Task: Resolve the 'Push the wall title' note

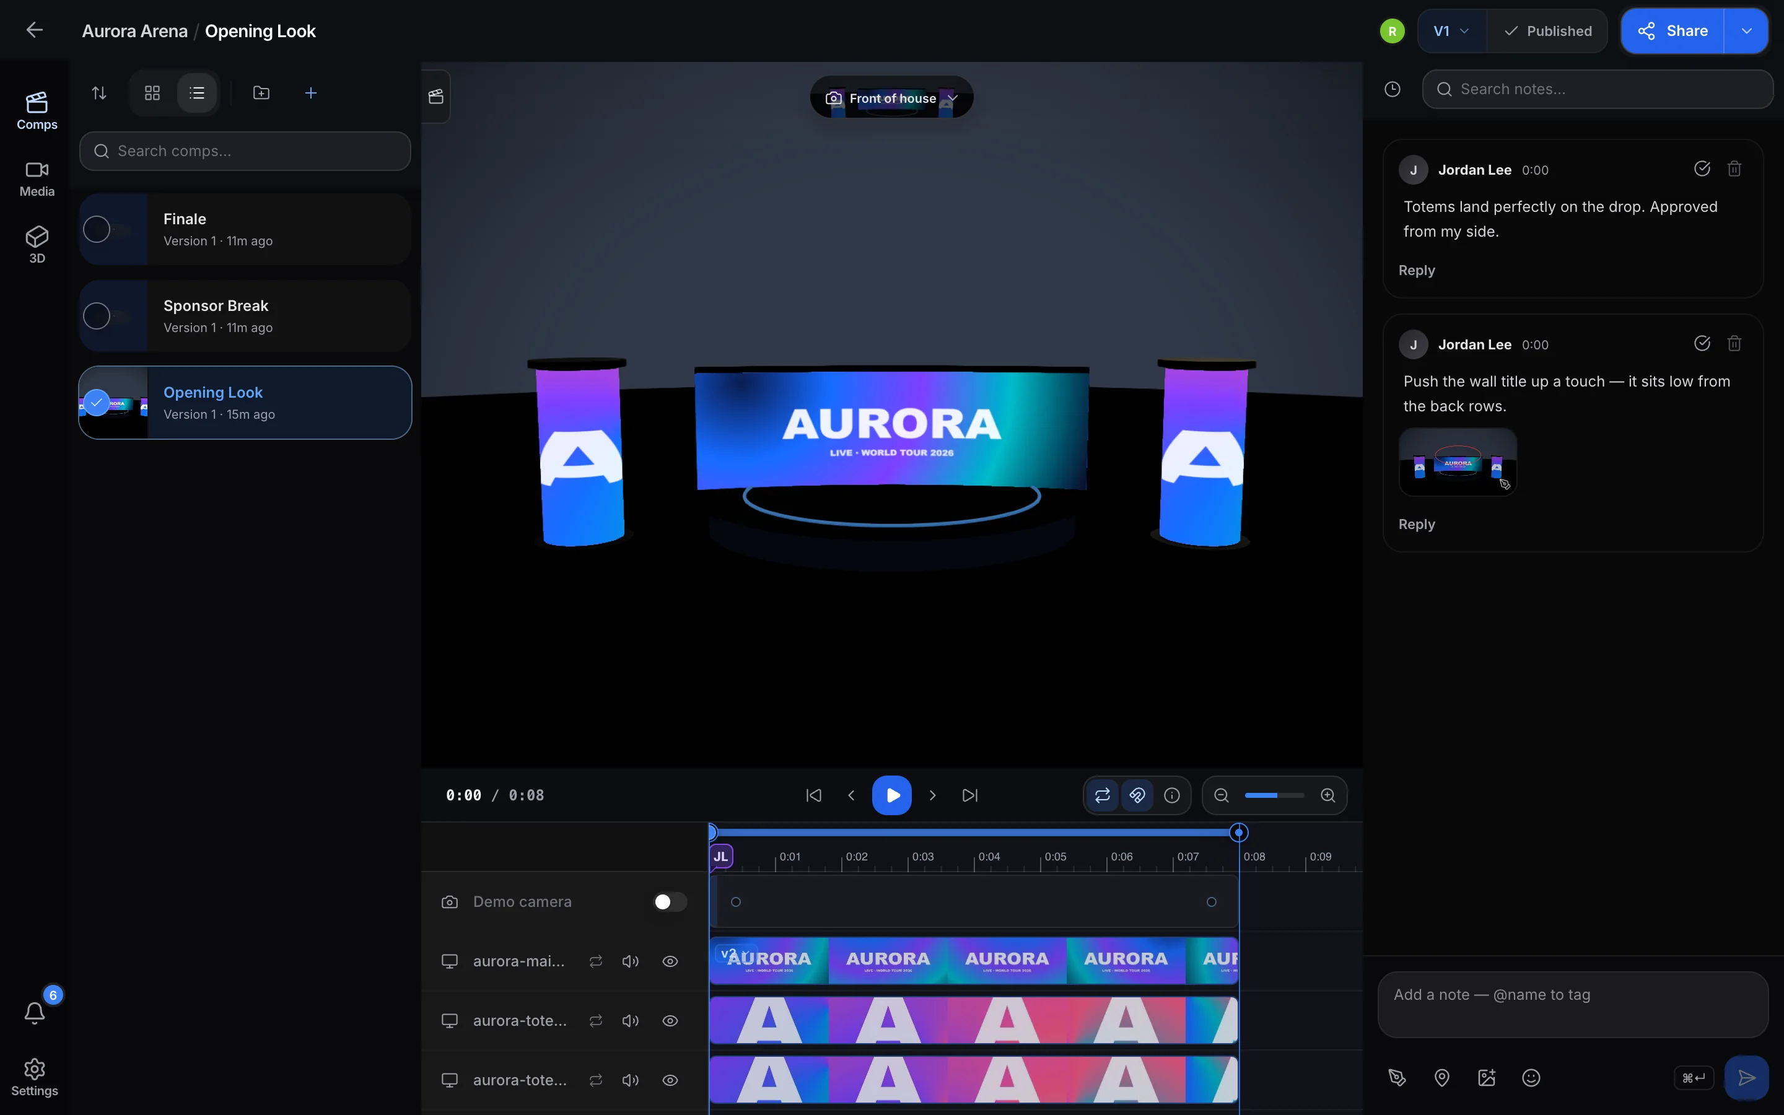Action: (1702, 343)
